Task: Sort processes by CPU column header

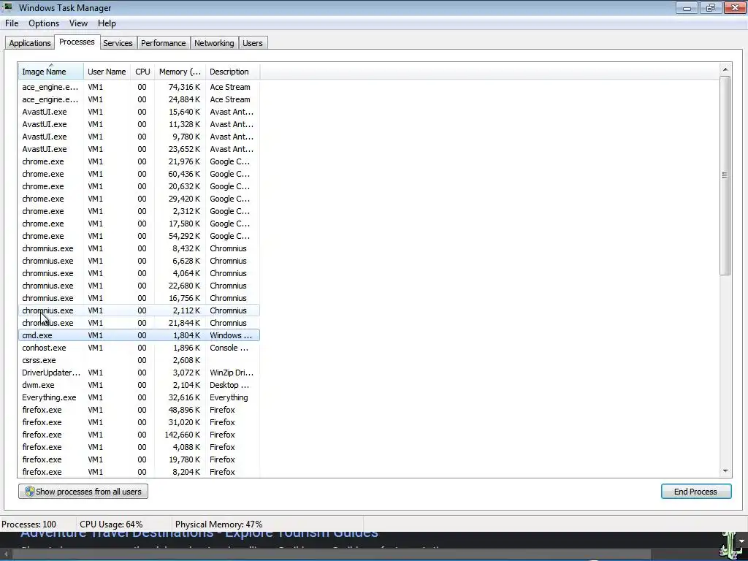Action: click(142, 72)
